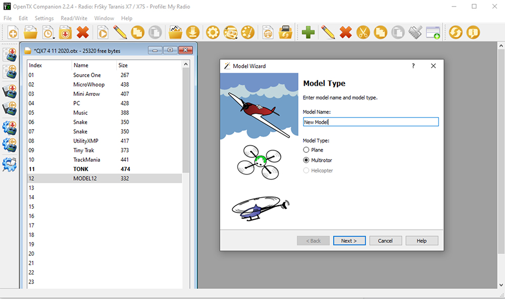Click the second red X Delete model icon
505x299 pixels.
pos(345,32)
